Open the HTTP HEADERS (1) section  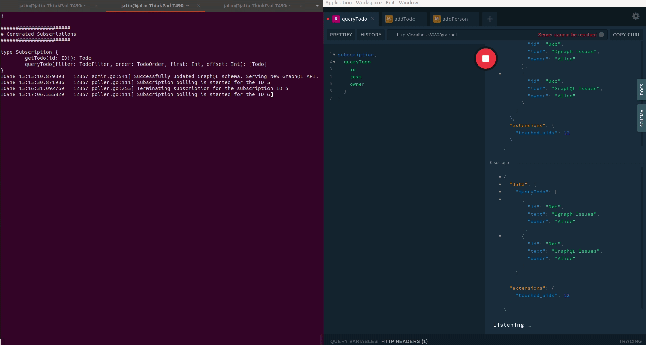pyautogui.click(x=404, y=341)
